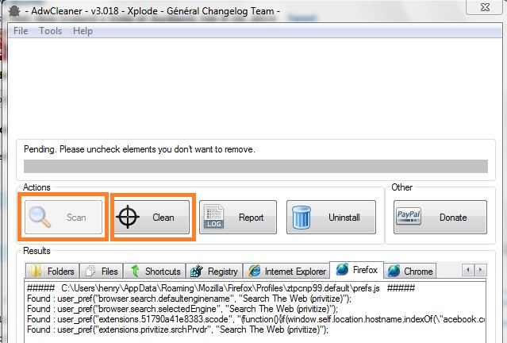Screen dimensions: 507x343
Task: Close the AdwCleaner window
Action: coord(485,7)
